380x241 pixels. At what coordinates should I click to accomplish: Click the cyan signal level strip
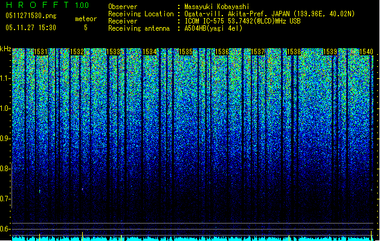(x=193, y=239)
